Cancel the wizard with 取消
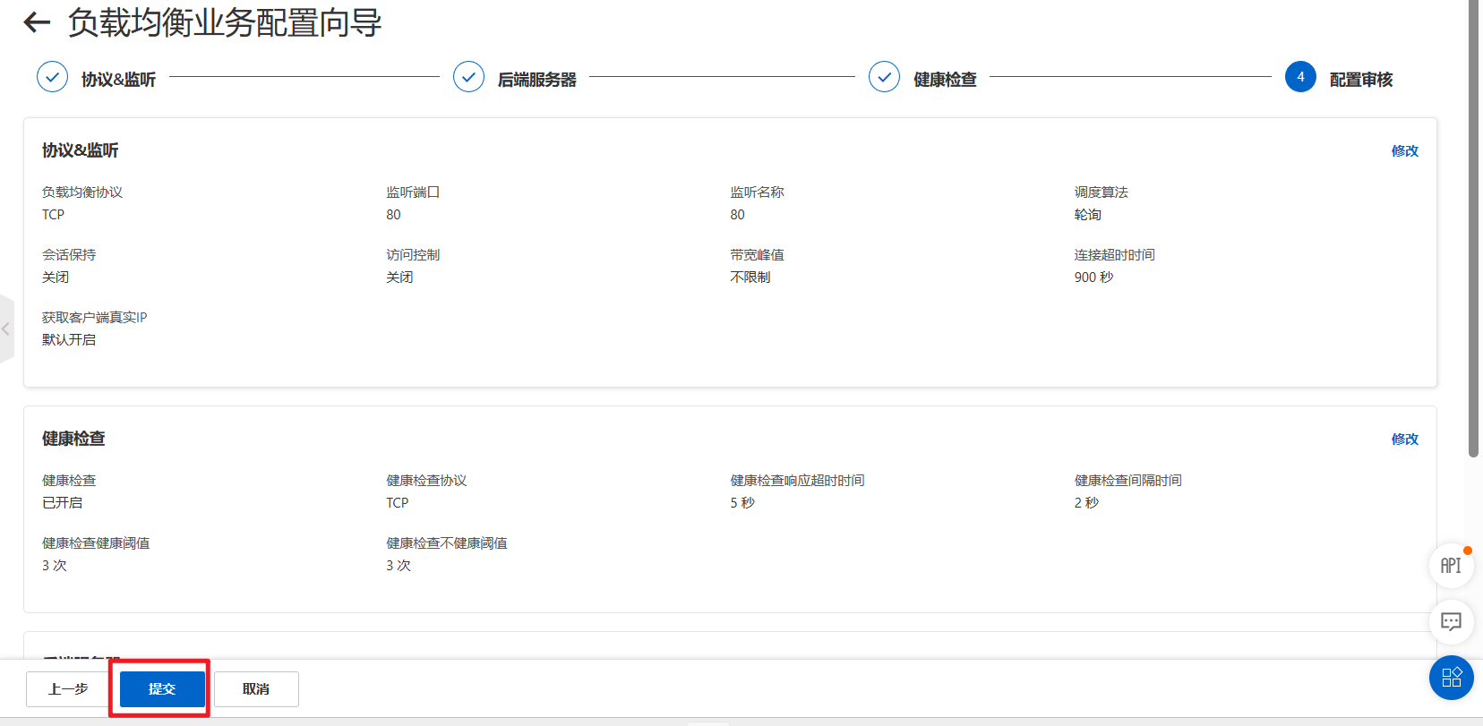The height and width of the screenshot is (726, 1483). tap(256, 689)
